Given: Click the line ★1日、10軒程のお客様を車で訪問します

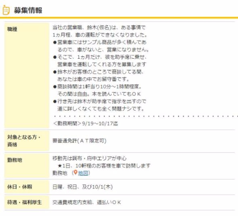Looking at the screenshot, I should click(104, 166).
